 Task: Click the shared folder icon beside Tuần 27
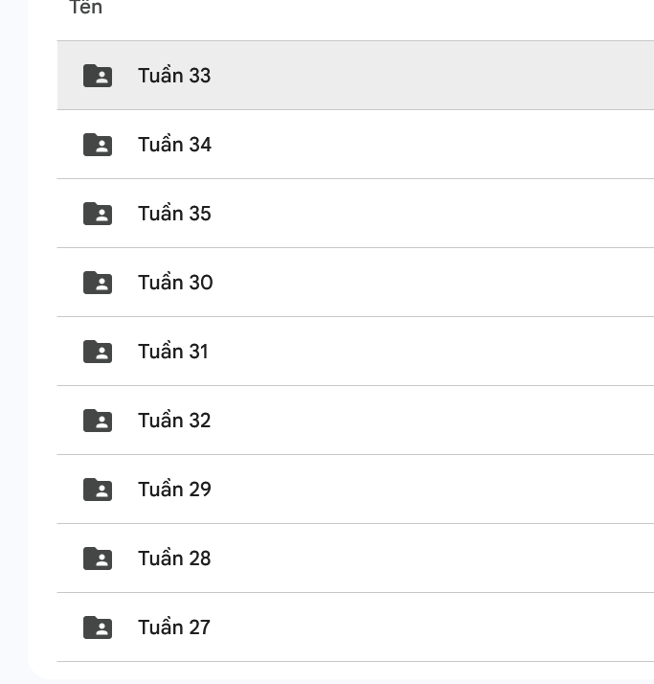(98, 627)
